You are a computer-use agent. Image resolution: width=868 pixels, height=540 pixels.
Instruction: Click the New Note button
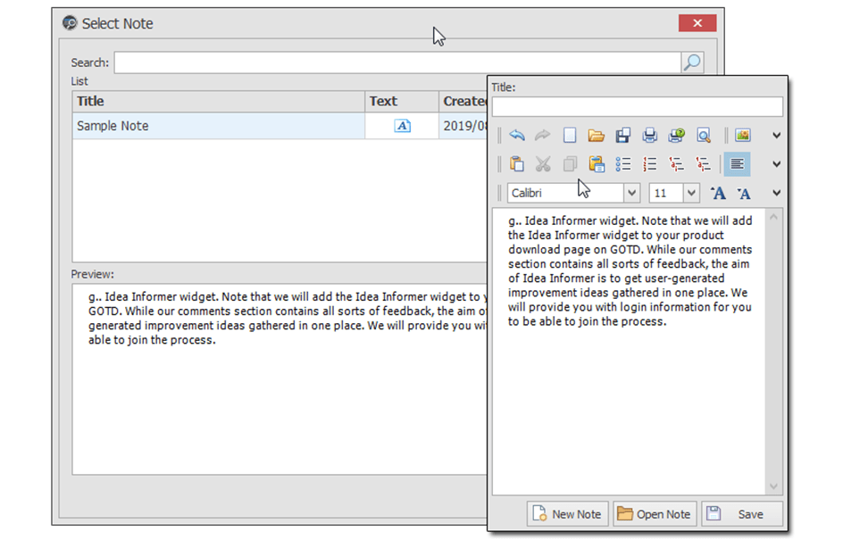pyautogui.click(x=567, y=514)
